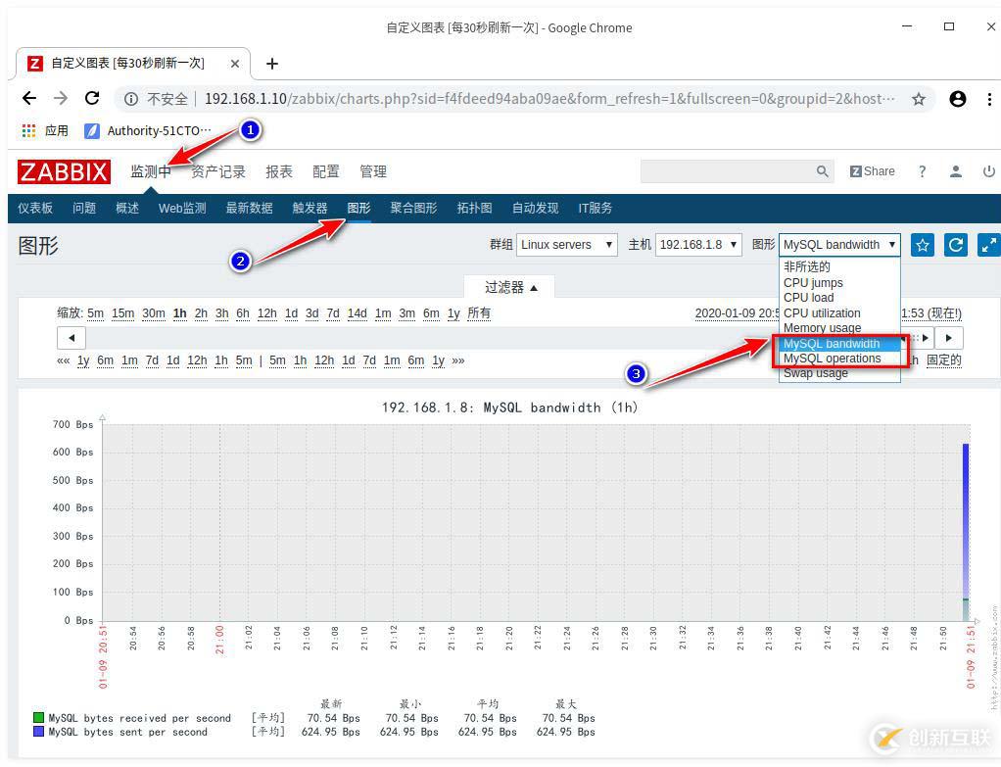Go to the 仪表板 submenu
Viewport: 1001px width, 767px height.
pos(35,208)
